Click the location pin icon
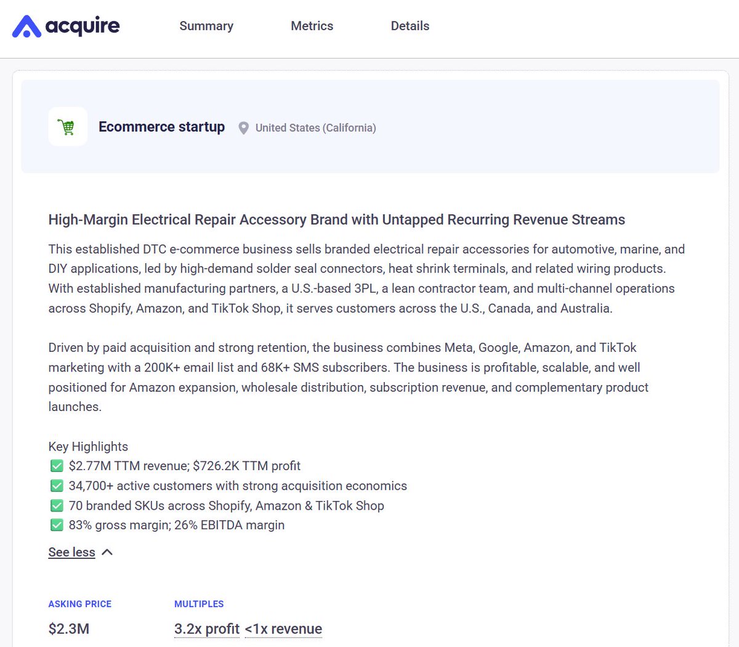This screenshot has height=647, width=739. point(244,128)
